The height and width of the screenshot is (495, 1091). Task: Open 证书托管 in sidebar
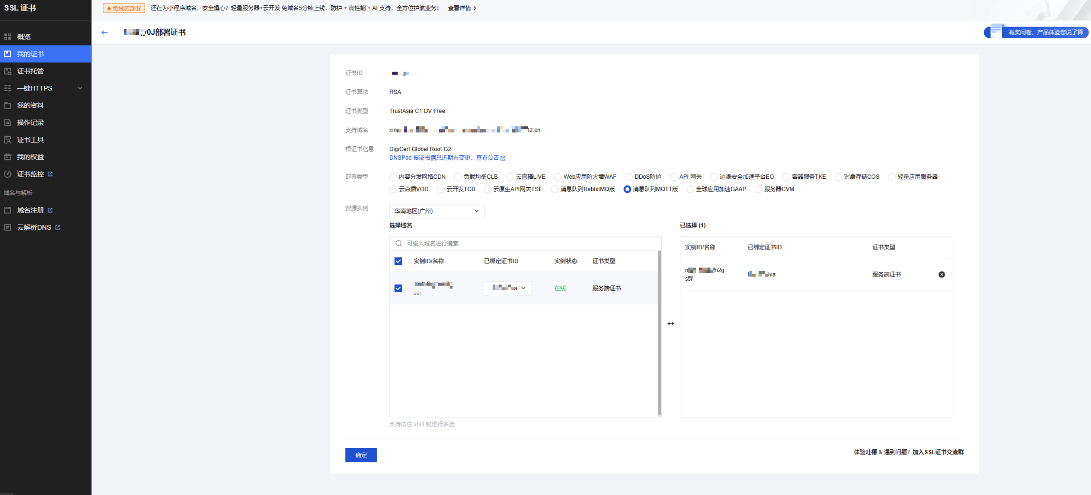tap(30, 71)
